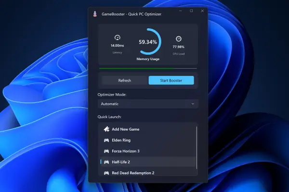The width and height of the screenshot is (289, 192).
Task: Select Elden Ring in Quick Launch list
Action: coord(144,140)
